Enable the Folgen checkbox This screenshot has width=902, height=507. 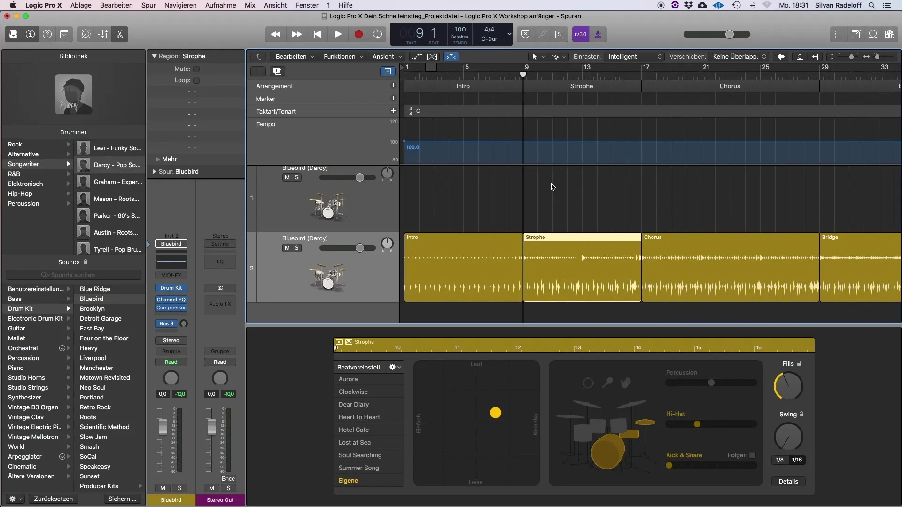pyautogui.click(x=753, y=455)
